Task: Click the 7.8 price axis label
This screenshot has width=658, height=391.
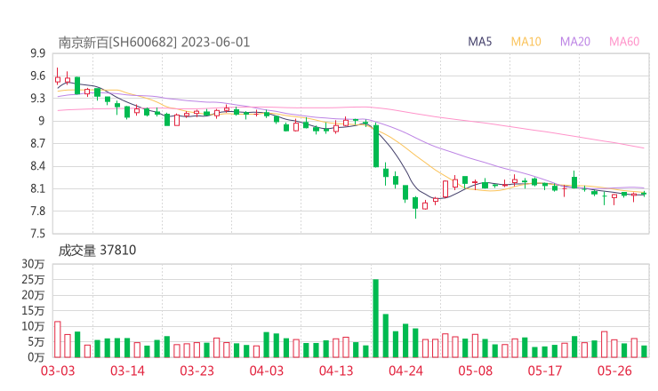Action: [x=37, y=211]
